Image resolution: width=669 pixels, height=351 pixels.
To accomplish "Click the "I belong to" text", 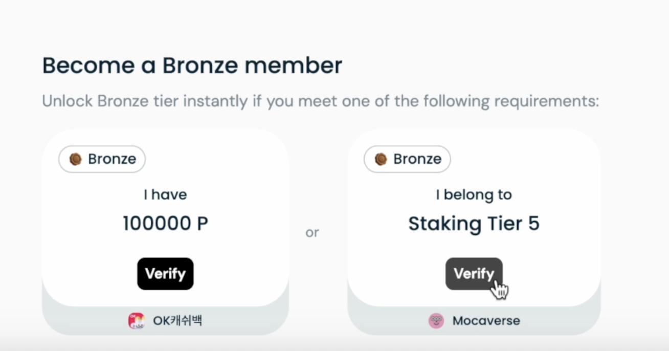I will 474,195.
